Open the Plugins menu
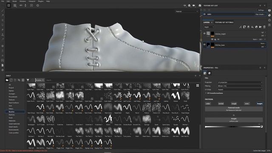This screenshot has width=272, height=153. pyautogui.click(x=41, y=1)
